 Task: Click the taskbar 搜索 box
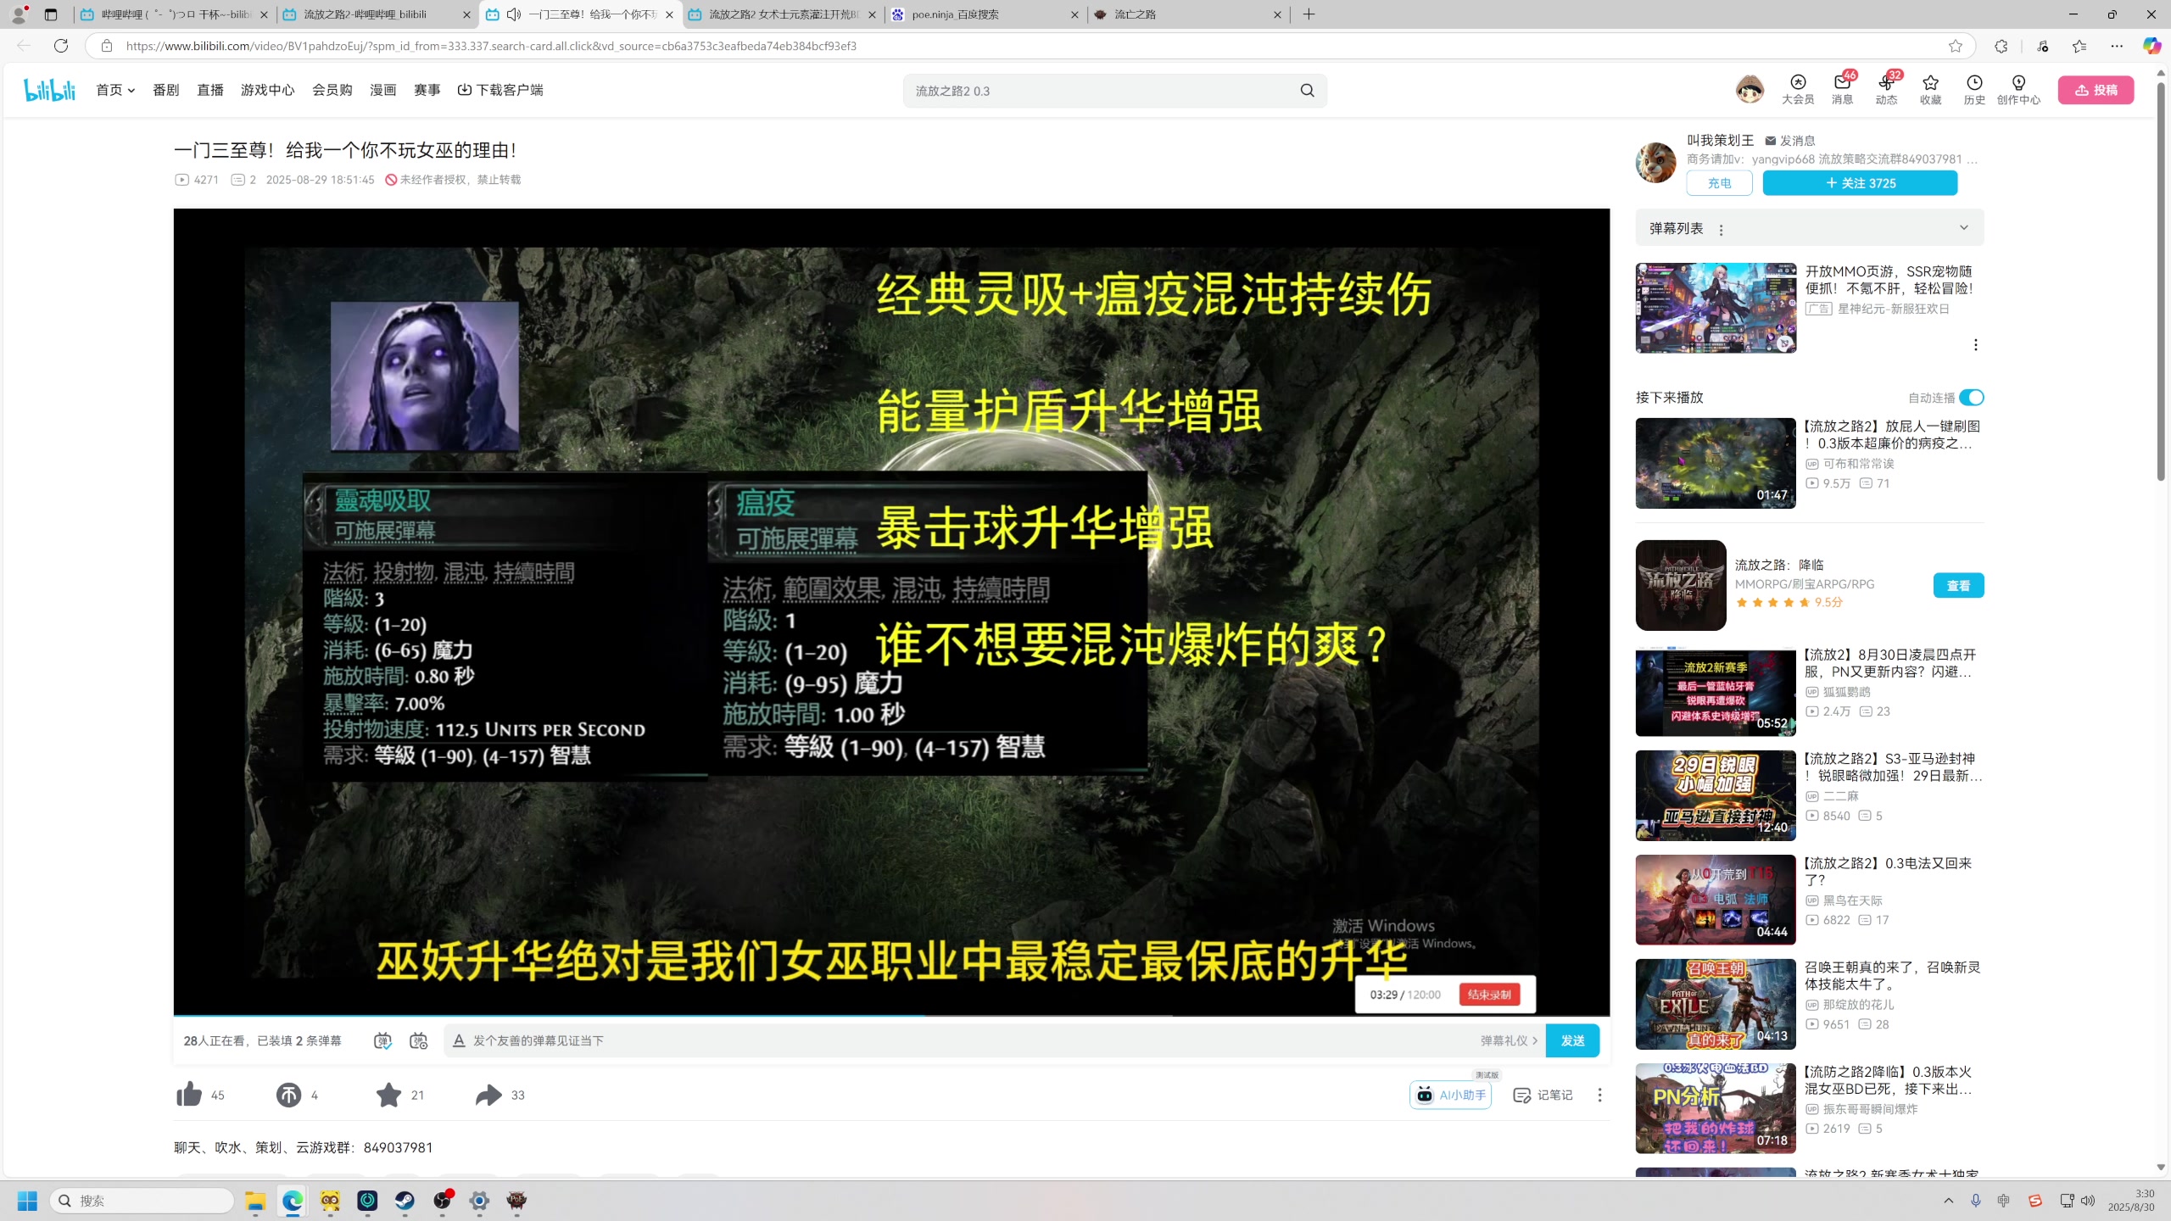tap(142, 1201)
